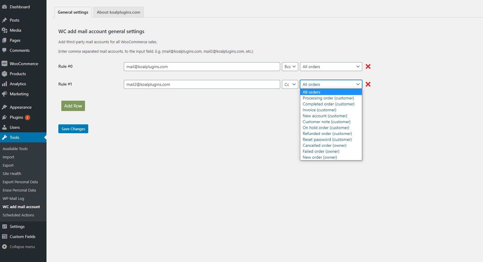Select New account (customer) option

(x=331, y=116)
